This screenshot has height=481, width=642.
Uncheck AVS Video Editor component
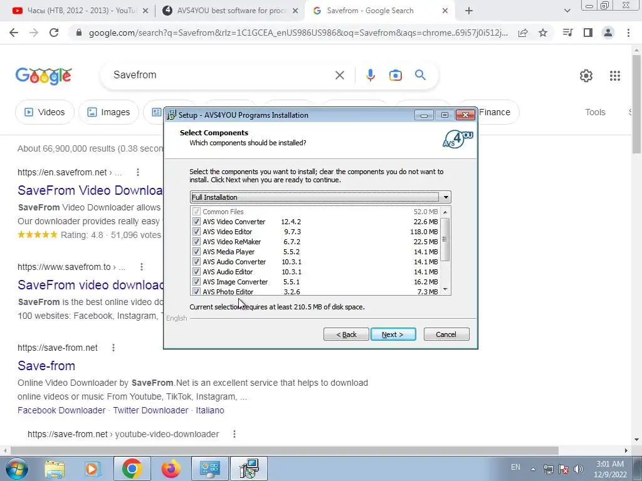tap(196, 232)
